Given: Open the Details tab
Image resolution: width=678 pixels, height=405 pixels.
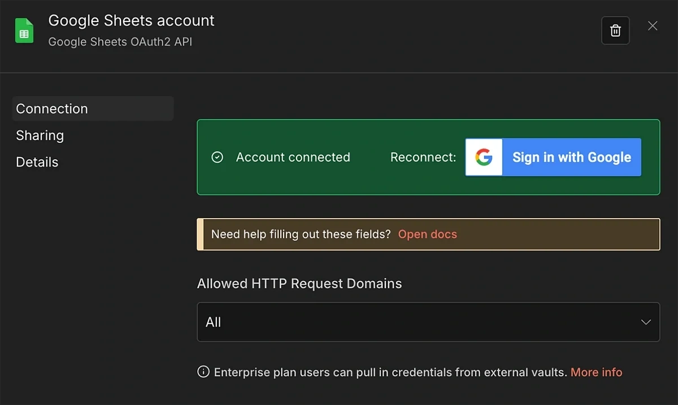Looking at the screenshot, I should (x=37, y=162).
